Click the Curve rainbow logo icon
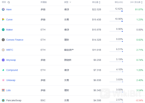The width and height of the screenshot is (145, 103). (x=3, y=19)
